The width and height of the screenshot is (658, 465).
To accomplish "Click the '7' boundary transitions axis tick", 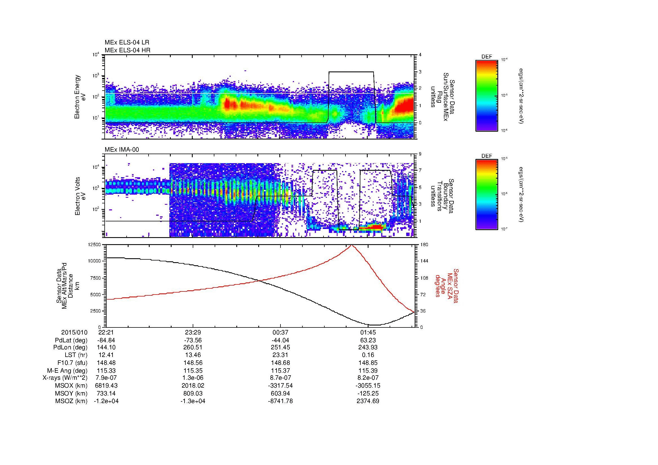I will point(420,170).
